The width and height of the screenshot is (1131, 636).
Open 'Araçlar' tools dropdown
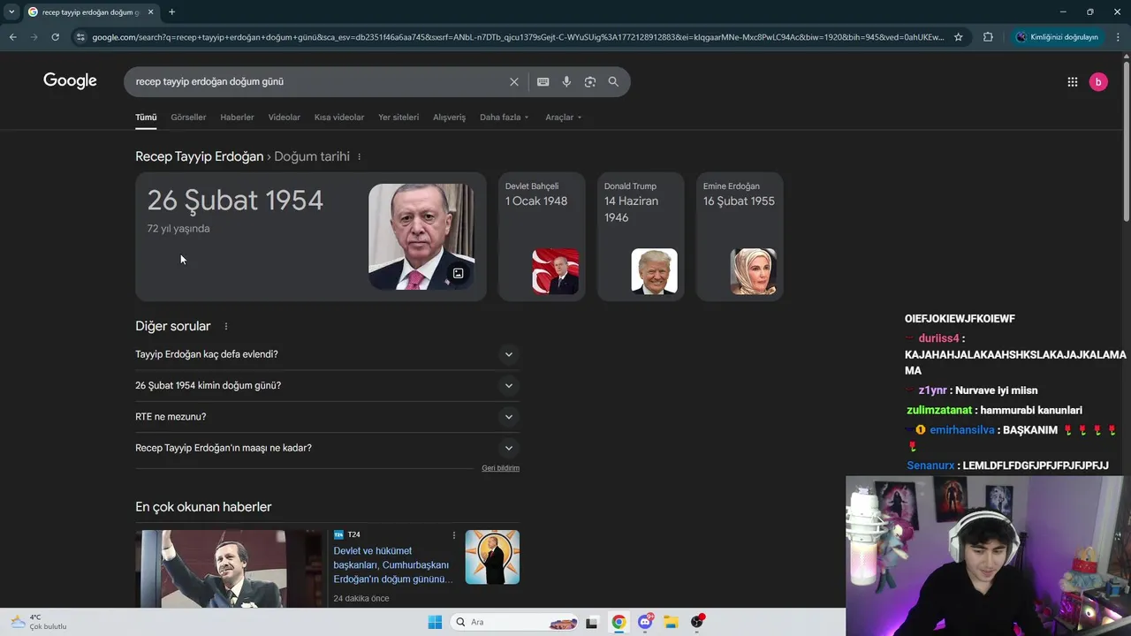point(563,117)
